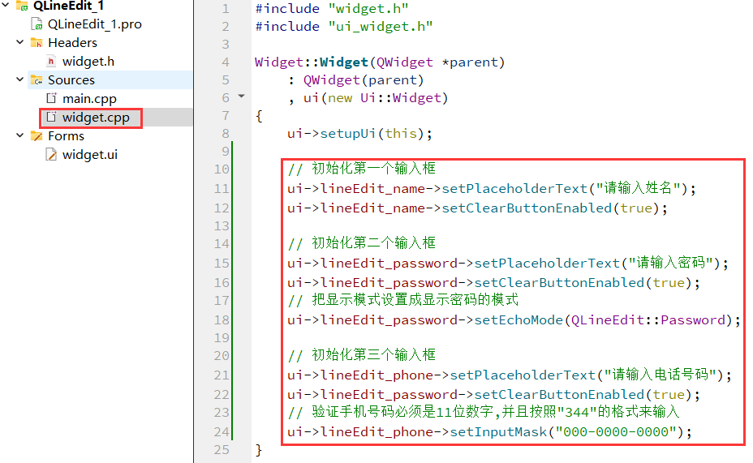The height and width of the screenshot is (463, 753).
Task: Collapse the Forms folder arrow
Action: (x=19, y=135)
